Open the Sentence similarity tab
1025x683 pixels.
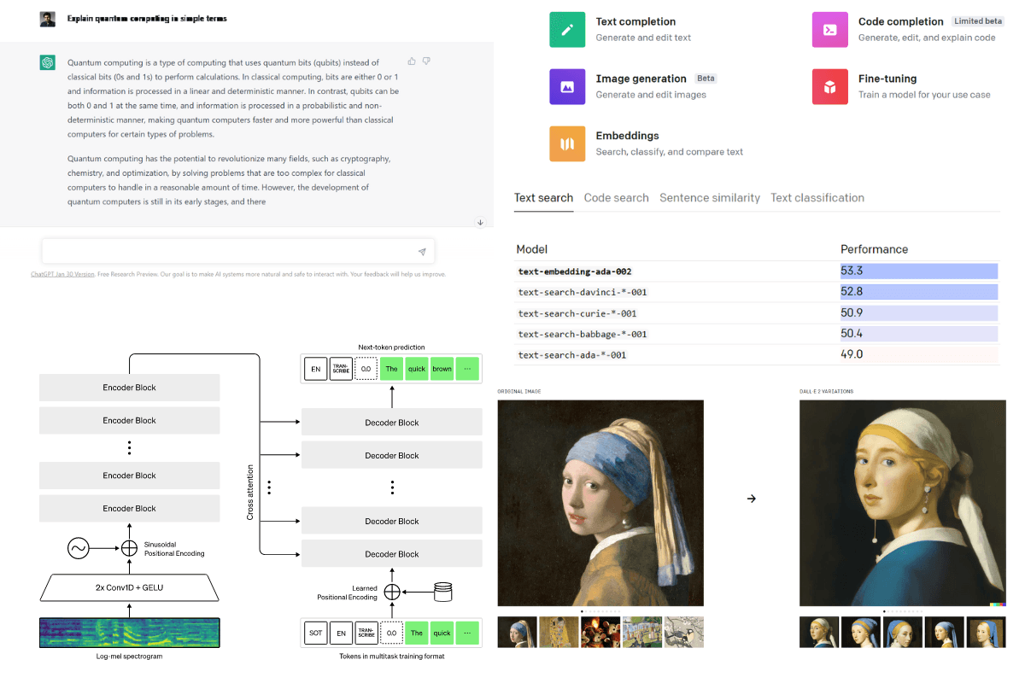click(710, 197)
